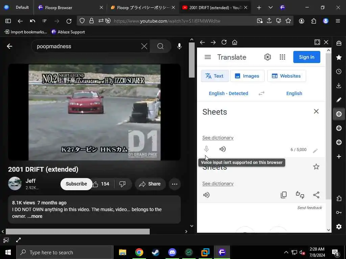Open the Floorp sidebar panel toggle
This screenshot has height=259, width=346.
click(8, 21)
